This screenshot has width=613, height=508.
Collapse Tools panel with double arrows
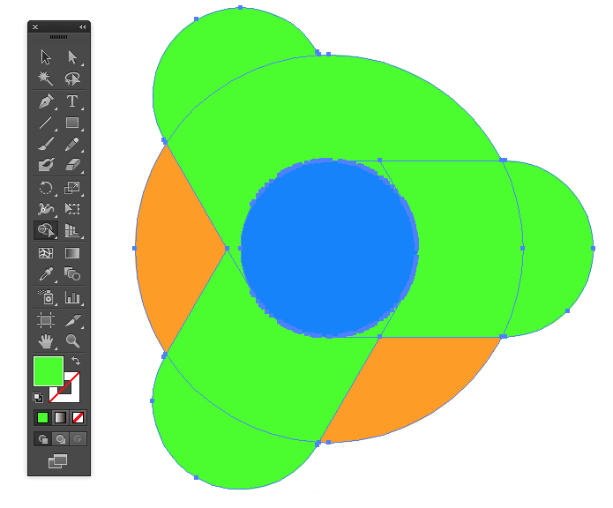pyautogui.click(x=83, y=27)
